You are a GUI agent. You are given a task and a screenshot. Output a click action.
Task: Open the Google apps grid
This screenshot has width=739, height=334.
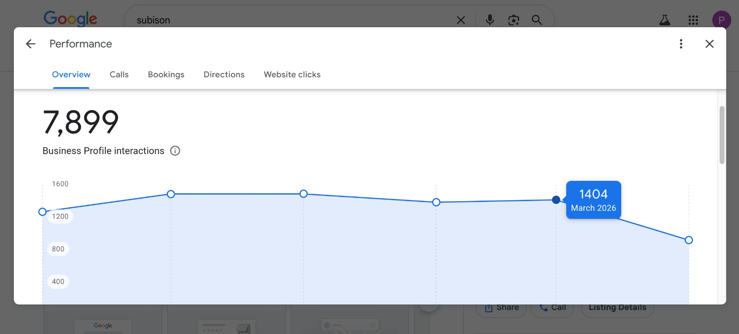coord(693,20)
